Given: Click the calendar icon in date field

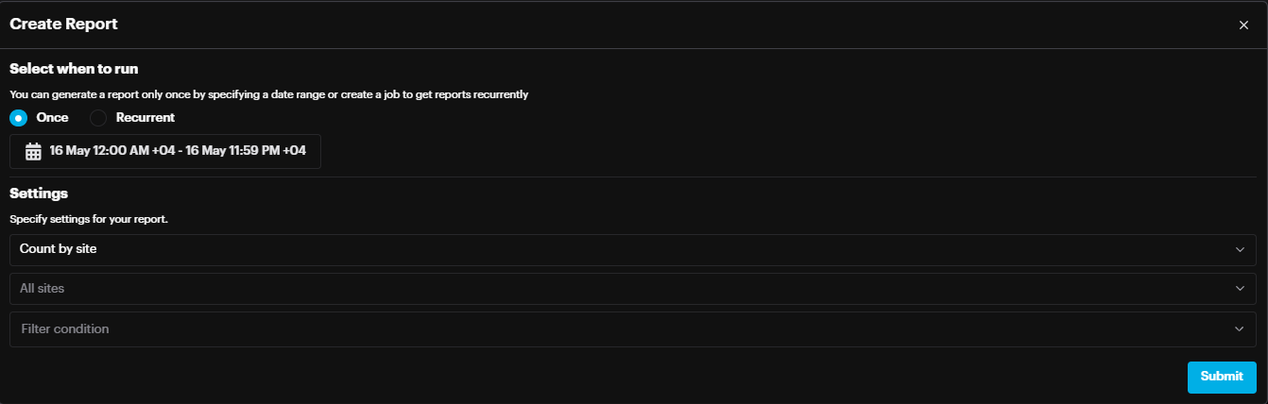Looking at the screenshot, I should pyautogui.click(x=33, y=151).
